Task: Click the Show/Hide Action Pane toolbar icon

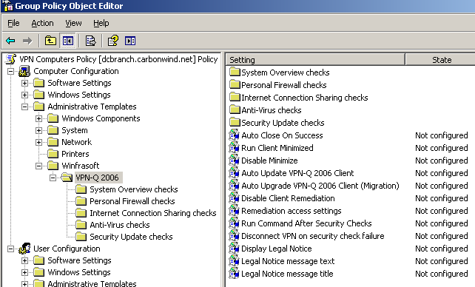Action: click(x=130, y=41)
